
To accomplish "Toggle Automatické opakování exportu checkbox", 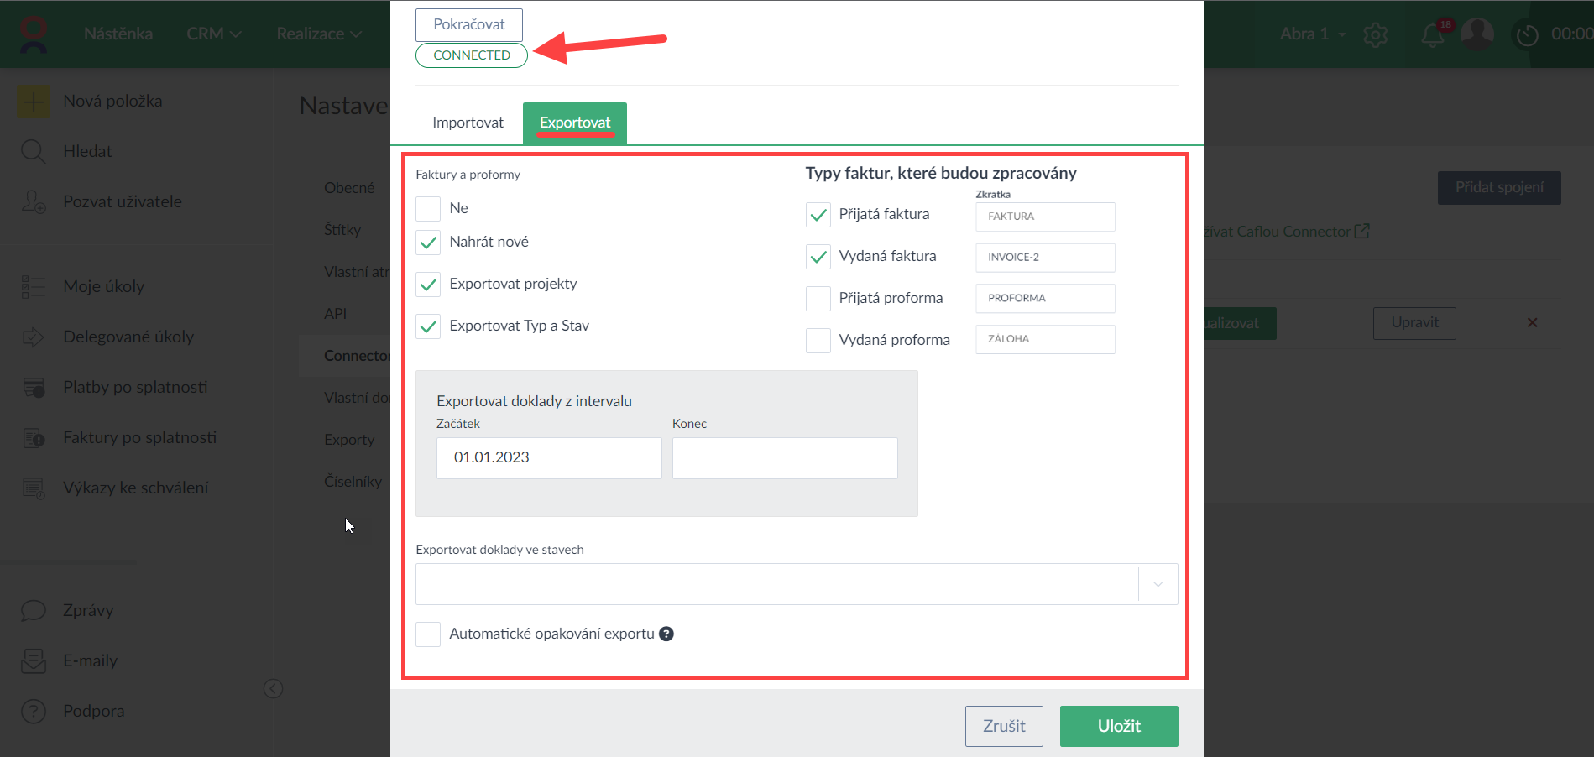I will [x=428, y=634].
